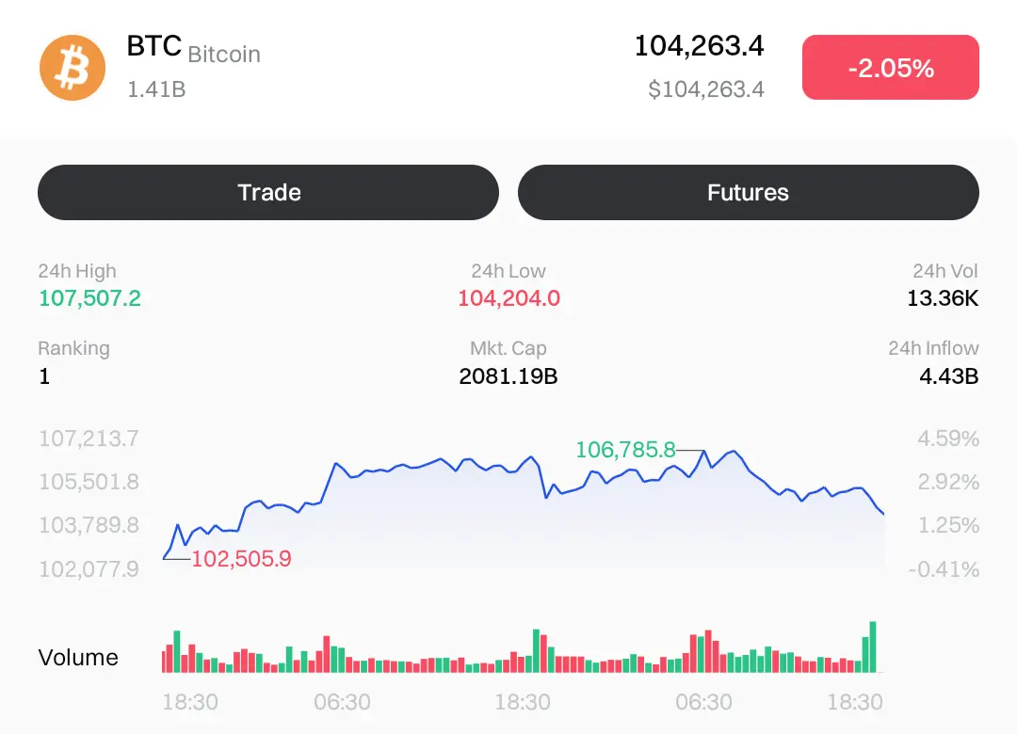Click the 24h Low value 104,204.0
The image size is (1017, 734).
pos(508,299)
